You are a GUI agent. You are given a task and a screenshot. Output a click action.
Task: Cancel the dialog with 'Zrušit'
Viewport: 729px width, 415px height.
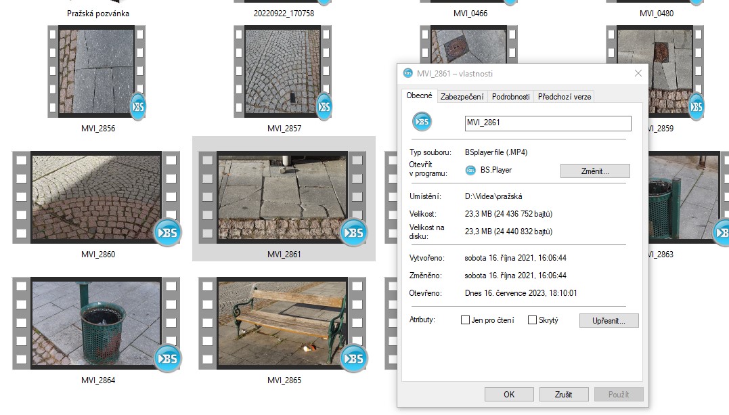(x=563, y=394)
